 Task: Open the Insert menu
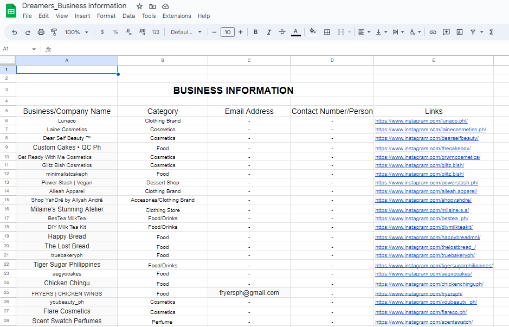click(82, 16)
